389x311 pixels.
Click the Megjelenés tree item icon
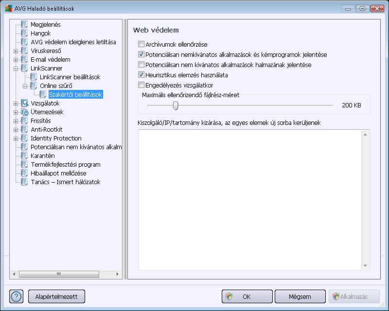click(x=24, y=24)
